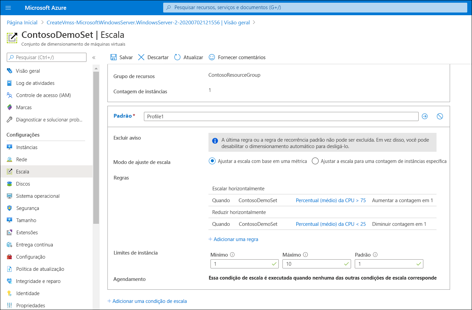Click the Aumentar a contagem em 1 text

coord(402,200)
